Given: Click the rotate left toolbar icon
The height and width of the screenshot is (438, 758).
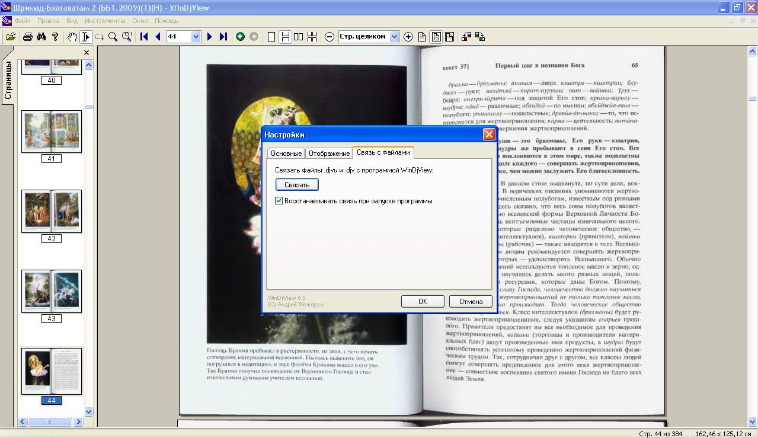Looking at the screenshot, I should click(466, 37).
